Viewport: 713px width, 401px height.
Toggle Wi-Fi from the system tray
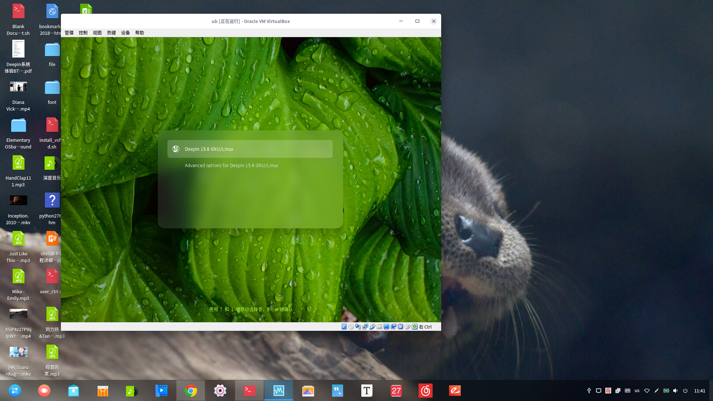pyautogui.click(x=647, y=391)
